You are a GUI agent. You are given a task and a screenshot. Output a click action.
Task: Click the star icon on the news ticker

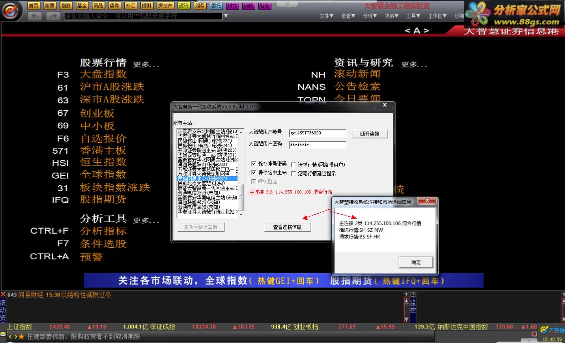(21, 337)
